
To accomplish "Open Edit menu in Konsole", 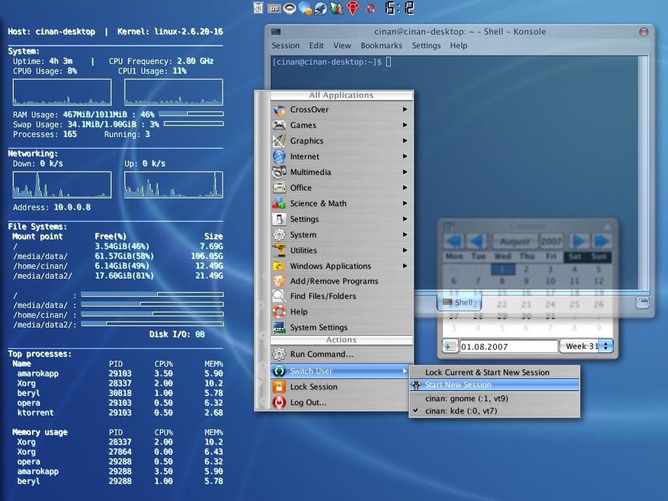I will coord(316,46).
